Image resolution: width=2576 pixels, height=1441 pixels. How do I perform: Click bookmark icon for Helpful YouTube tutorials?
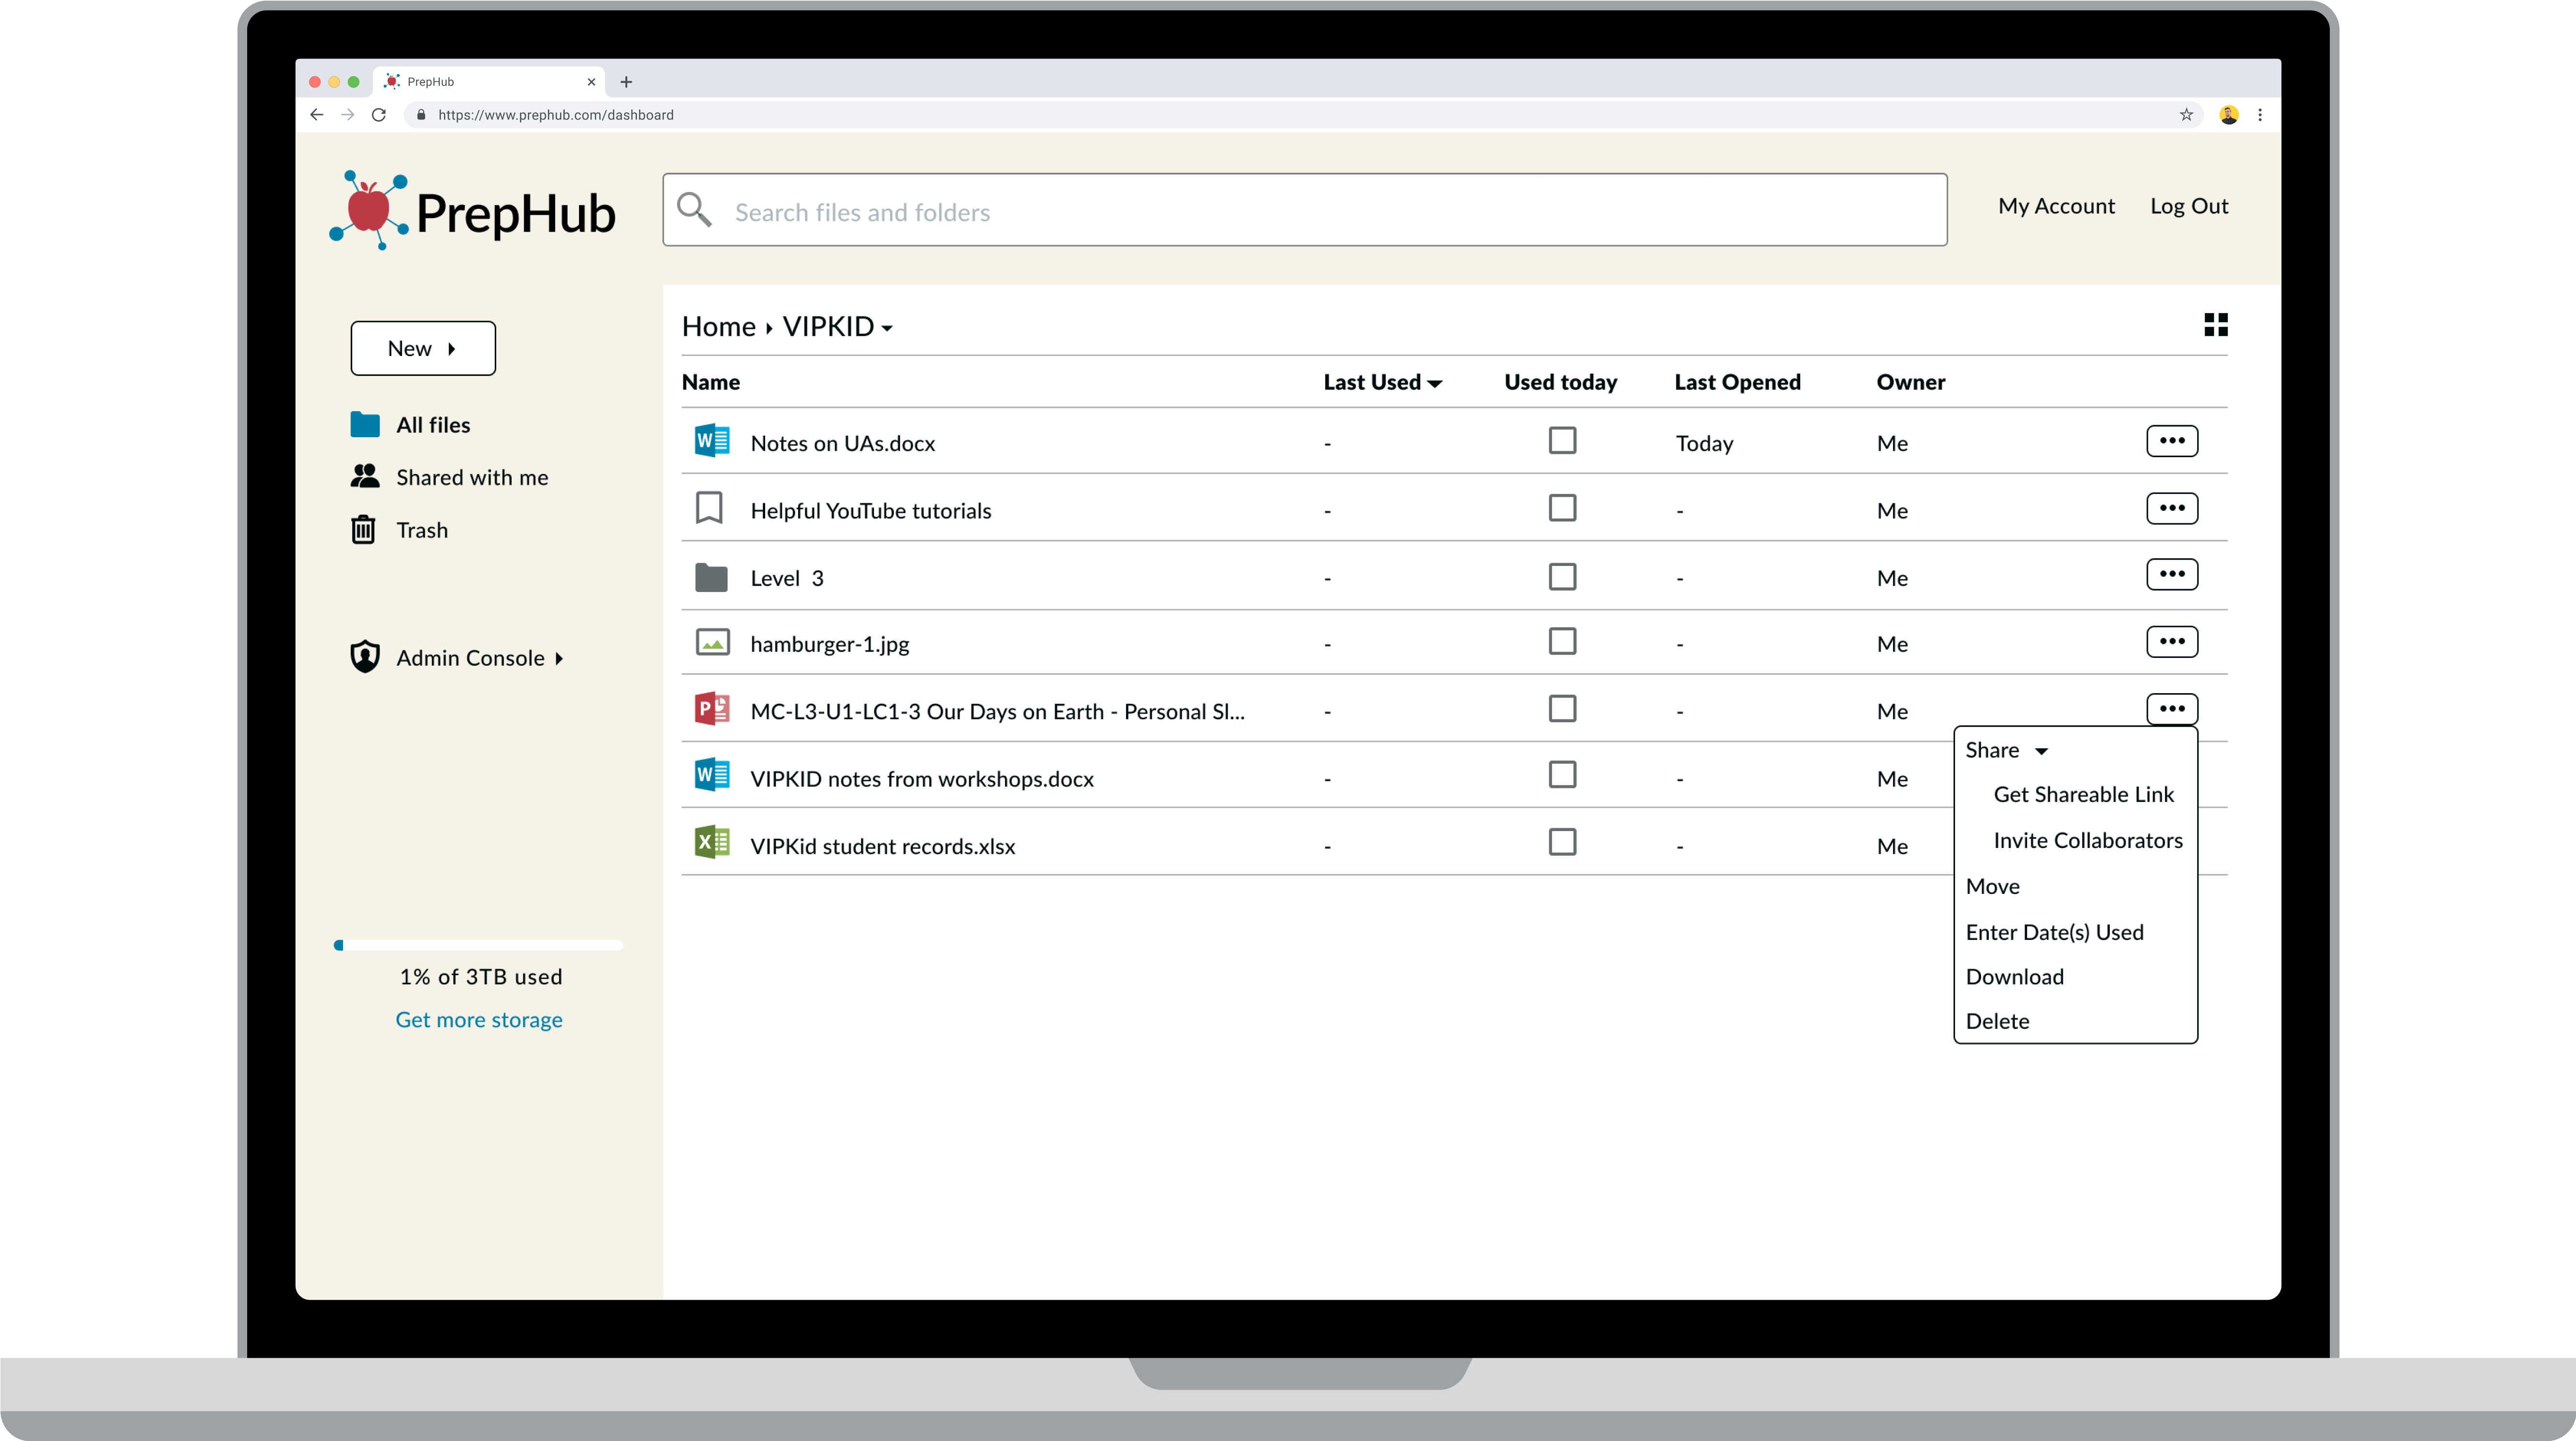709,508
